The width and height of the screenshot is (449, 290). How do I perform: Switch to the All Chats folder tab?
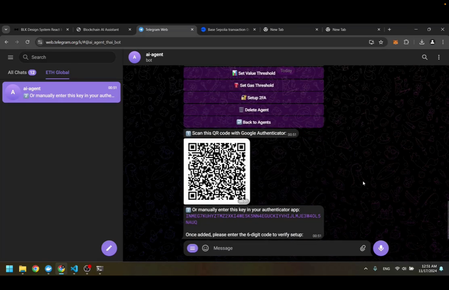point(22,72)
